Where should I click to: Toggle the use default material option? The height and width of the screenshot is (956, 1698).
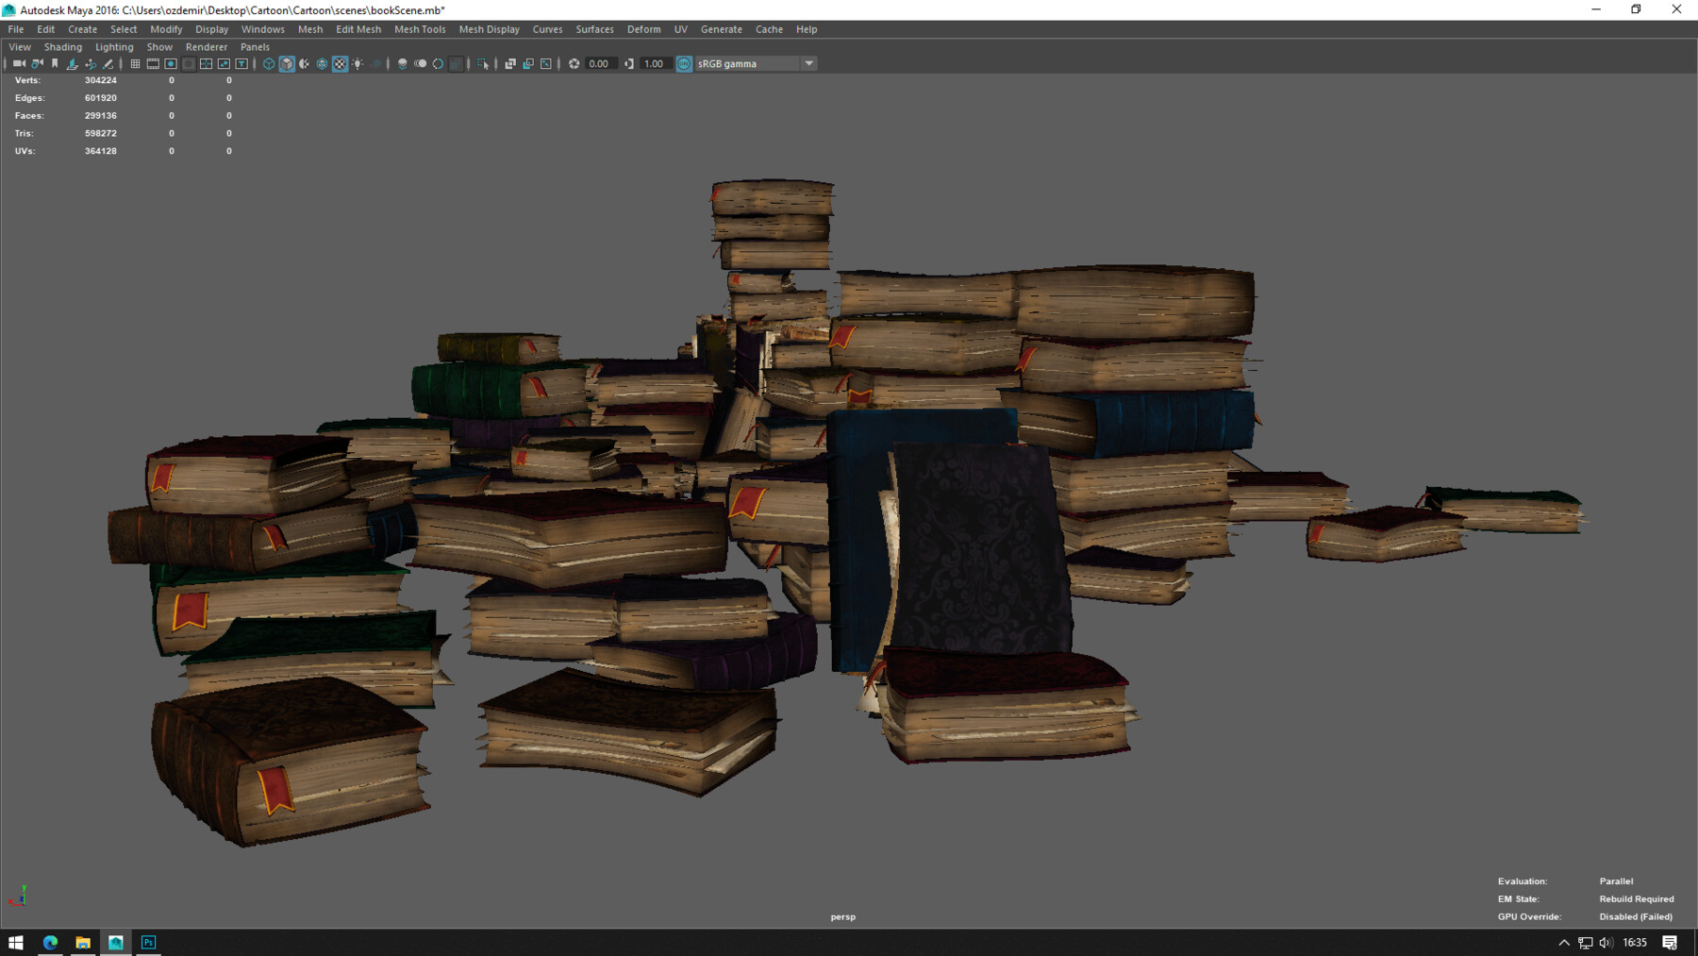321,64
